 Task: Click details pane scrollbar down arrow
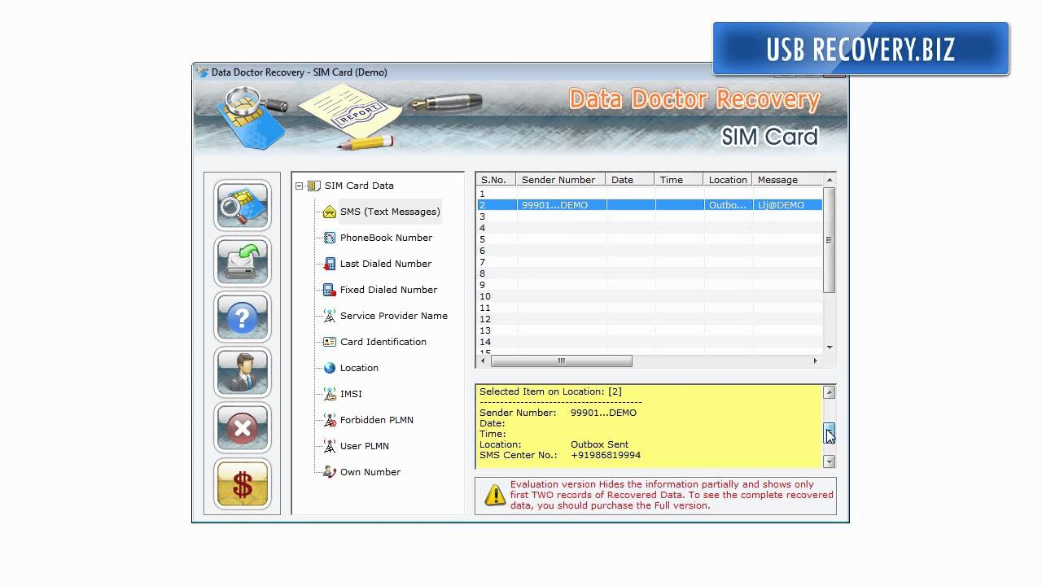click(830, 461)
